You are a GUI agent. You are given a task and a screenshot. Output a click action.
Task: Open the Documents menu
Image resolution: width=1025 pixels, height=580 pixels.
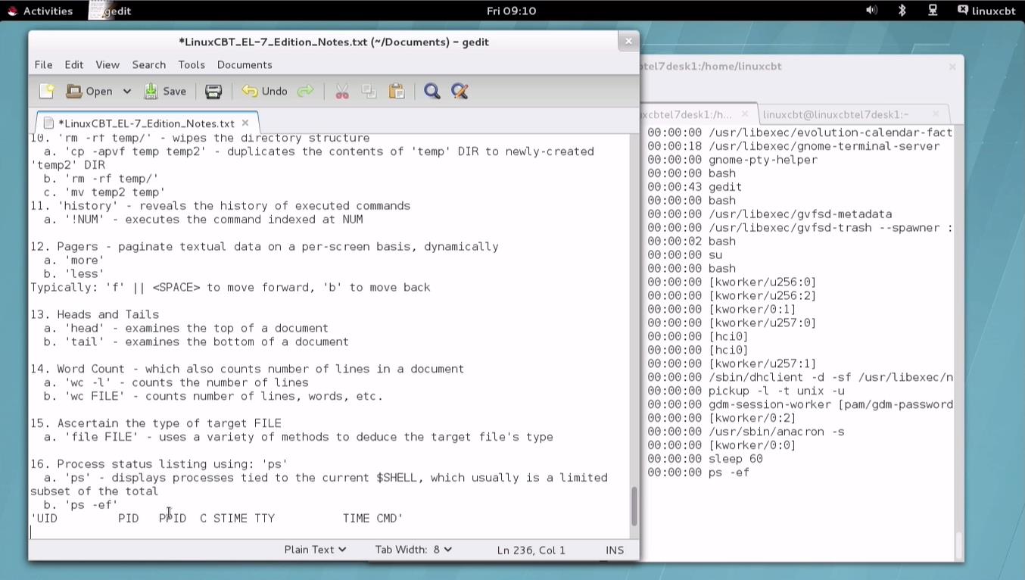(x=245, y=64)
